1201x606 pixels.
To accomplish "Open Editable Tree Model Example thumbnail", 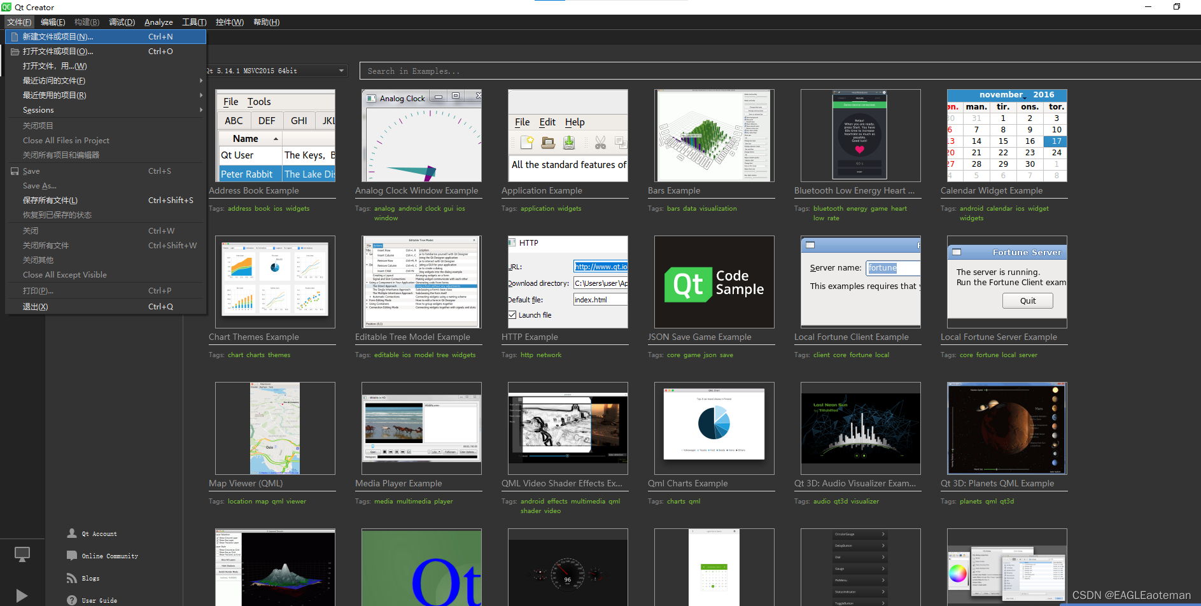I will 421,282.
